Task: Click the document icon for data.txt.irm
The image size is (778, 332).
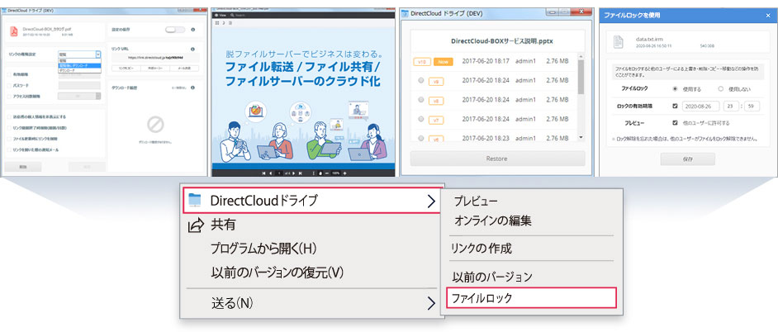Action: tap(619, 41)
